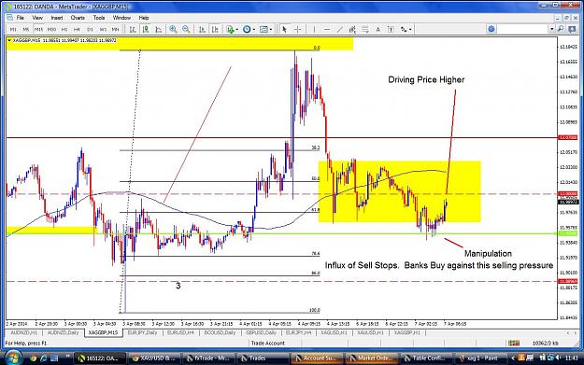Expand the indicators dropdown arrow

click(x=237, y=29)
